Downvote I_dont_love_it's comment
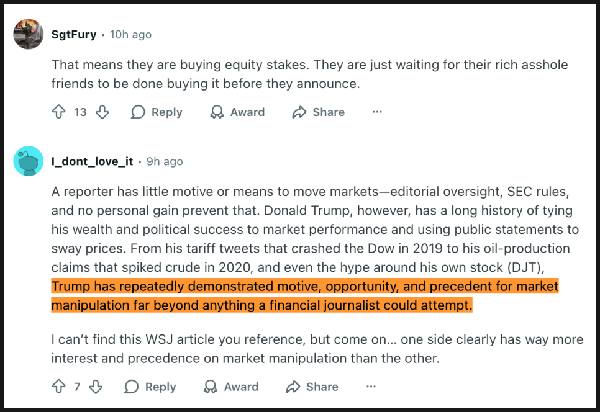Viewport: 600px width, 412px height. pyautogui.click(x=96, y=387)
